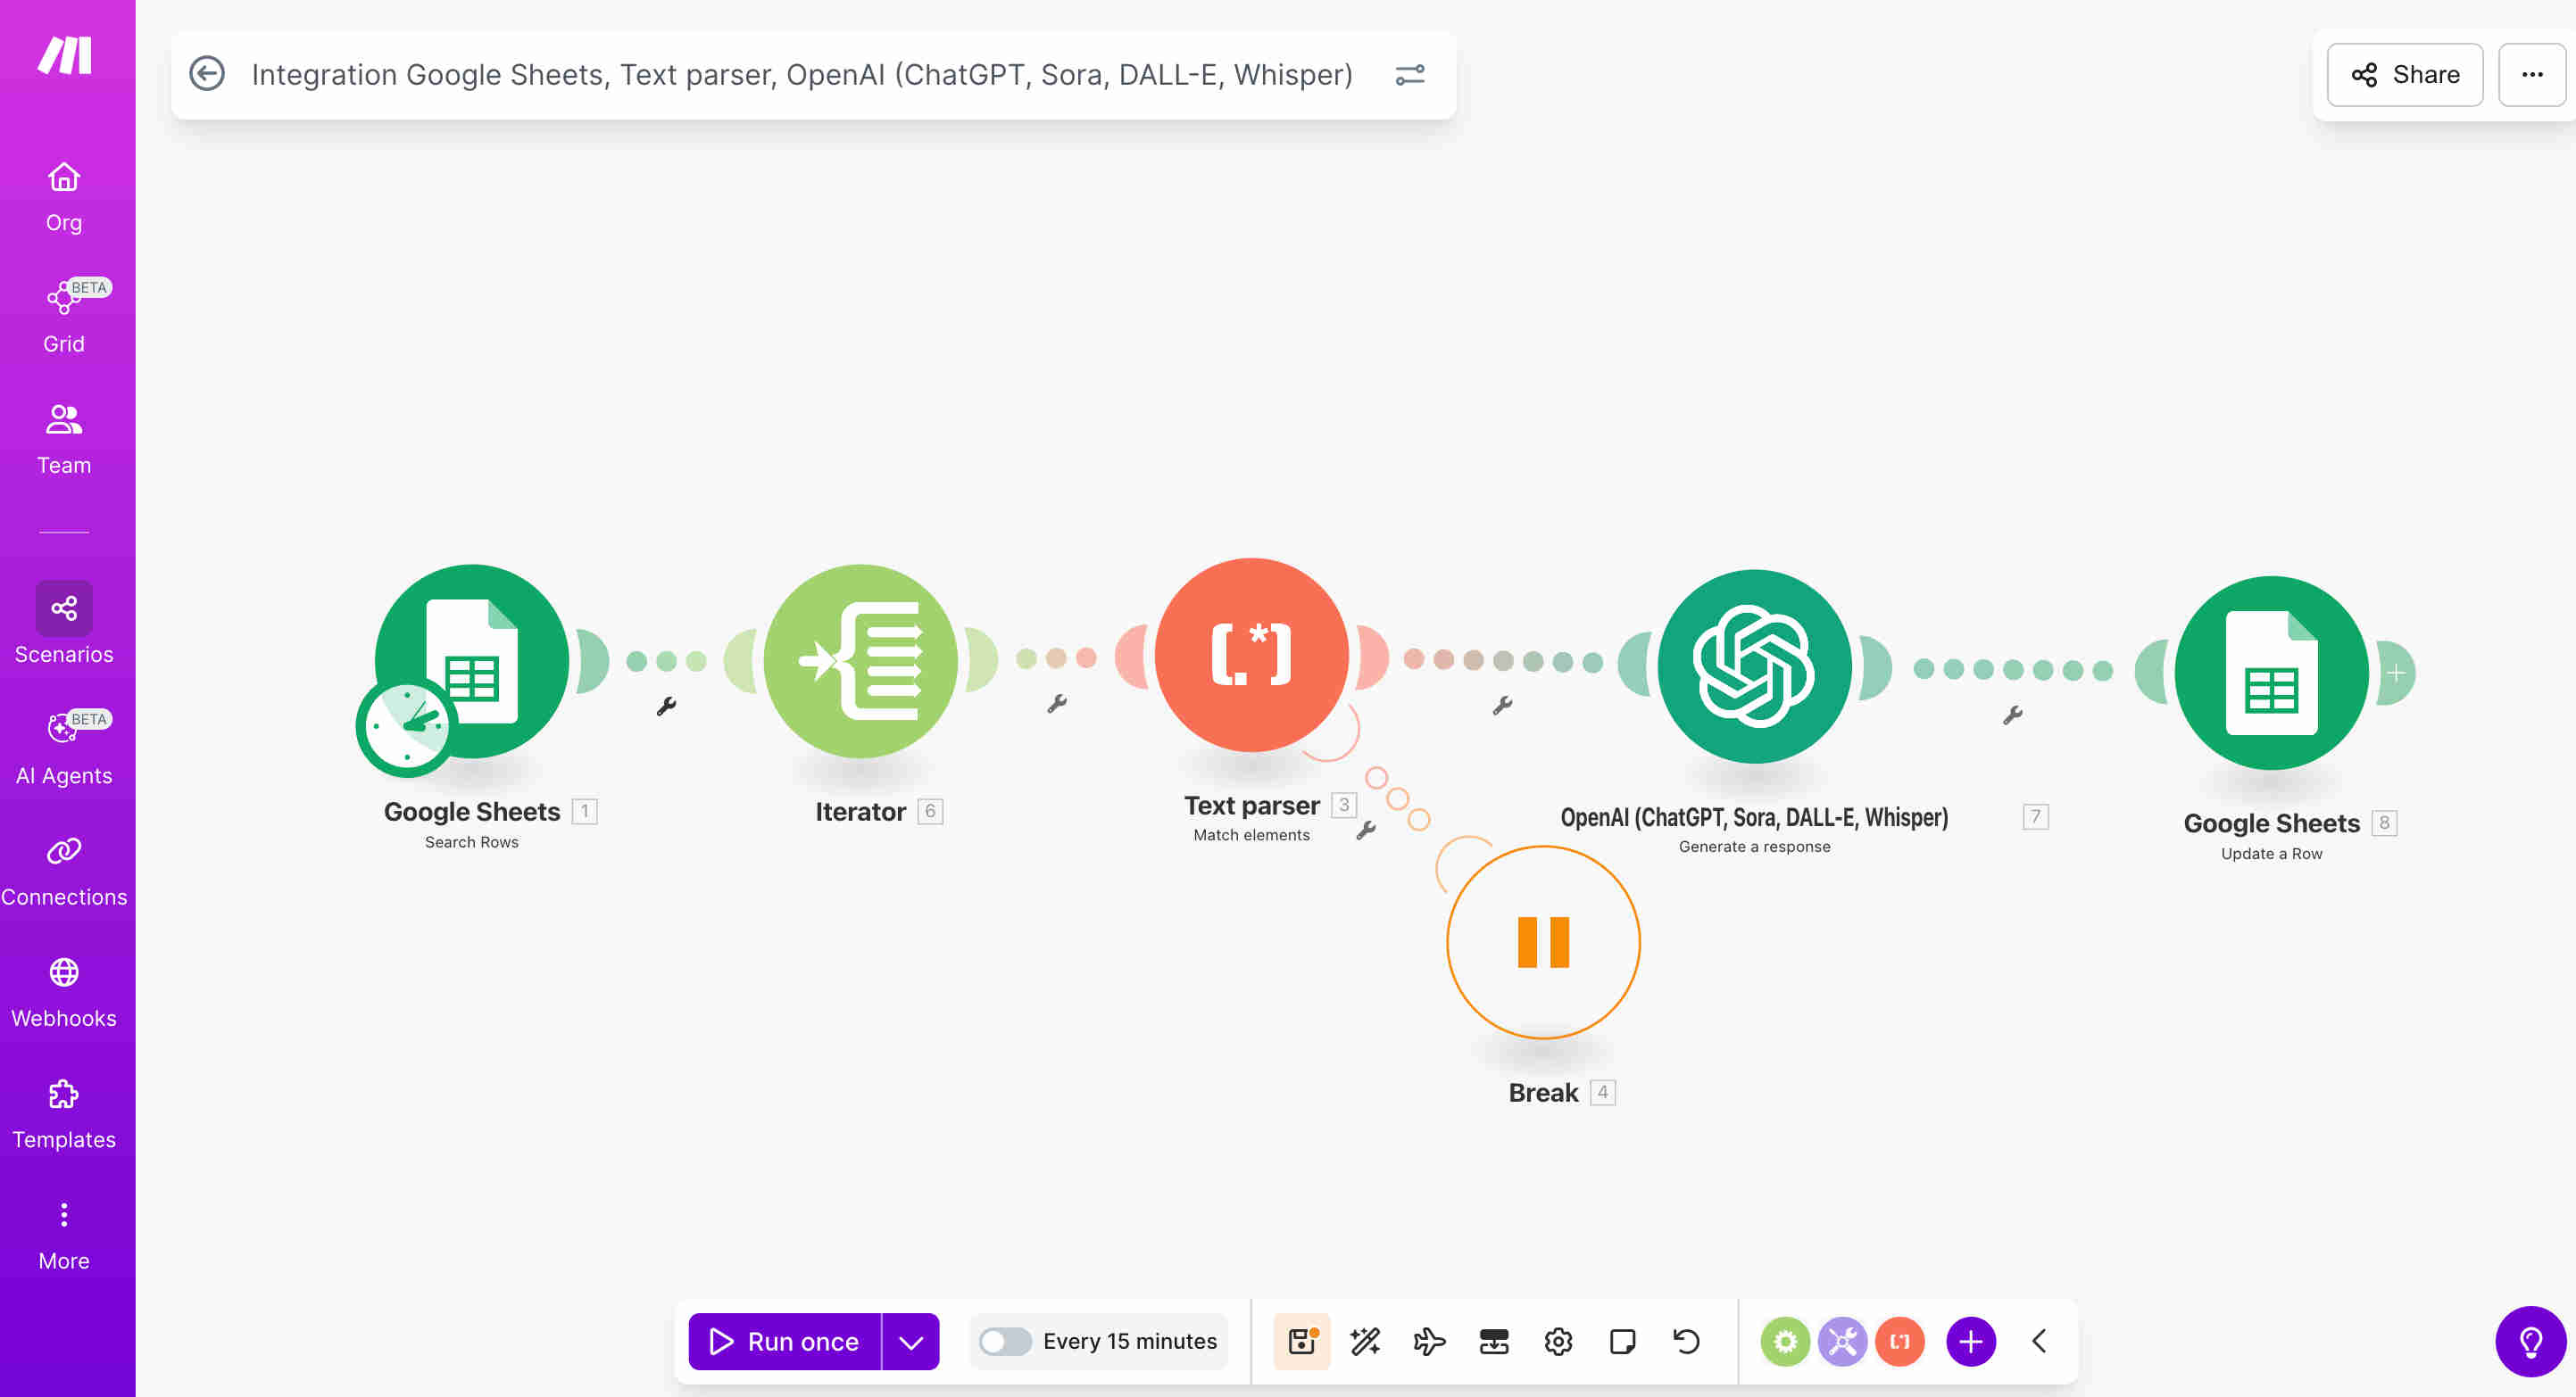Image resolution: width=2576 pixels, height=1397 pixels.
Task: Click the airplane explain flow icon
Action: [x=1429, y=1341]
